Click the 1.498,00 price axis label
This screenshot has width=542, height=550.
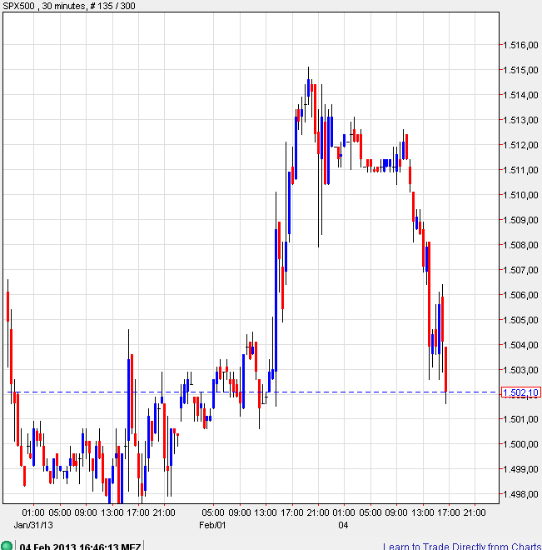520,494
